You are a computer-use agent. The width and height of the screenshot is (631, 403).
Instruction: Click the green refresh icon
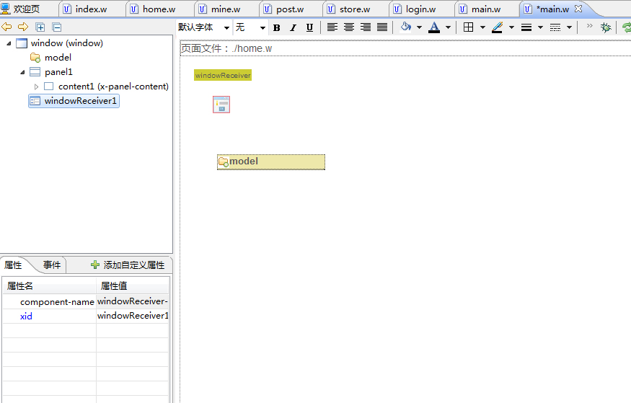pos(627,27)
